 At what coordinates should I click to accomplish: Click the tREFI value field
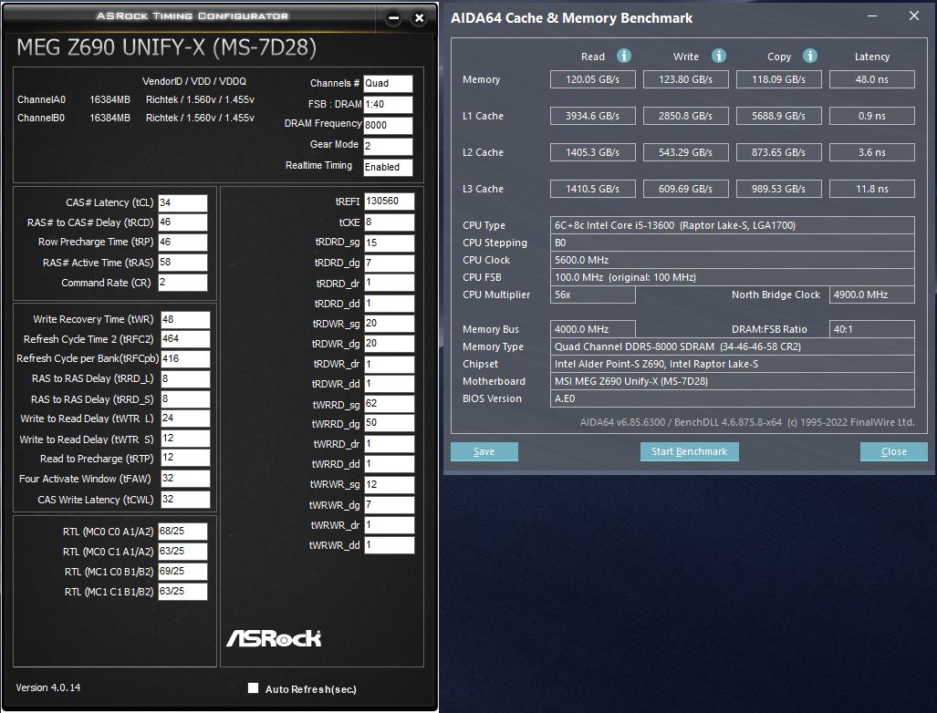389,201
